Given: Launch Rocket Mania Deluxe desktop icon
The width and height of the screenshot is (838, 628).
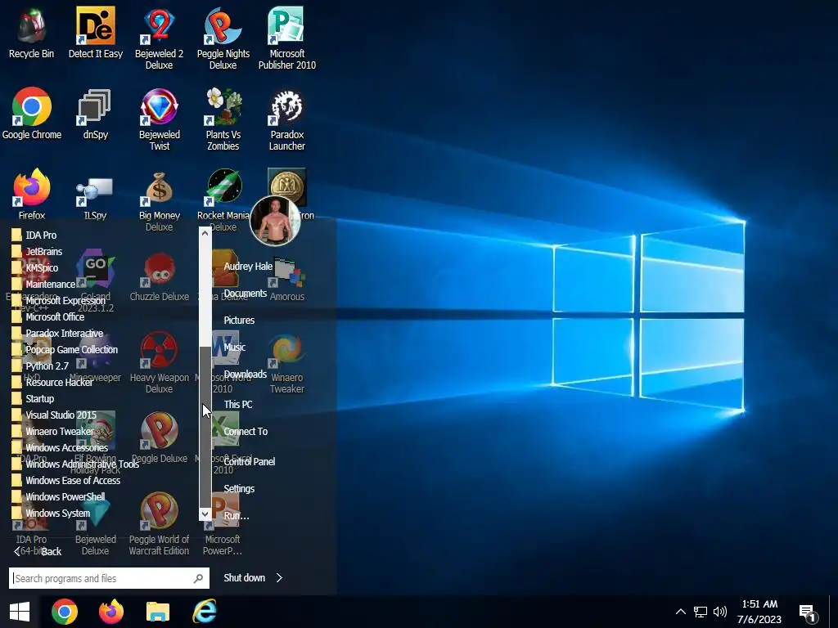Looking at the screenshot, I should pyautogui.click(x=223, y=200).
